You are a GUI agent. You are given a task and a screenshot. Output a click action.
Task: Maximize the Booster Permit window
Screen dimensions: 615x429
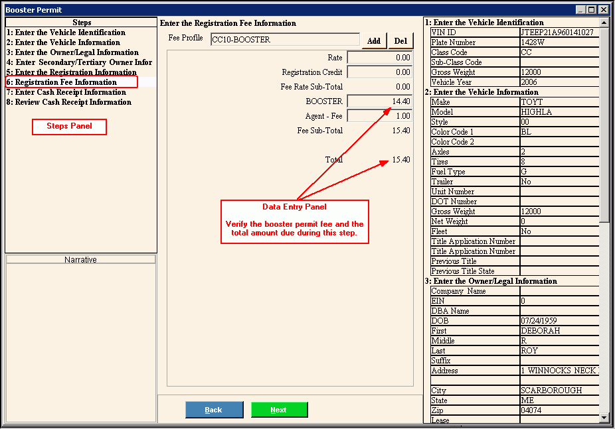[x=592, y=10]
